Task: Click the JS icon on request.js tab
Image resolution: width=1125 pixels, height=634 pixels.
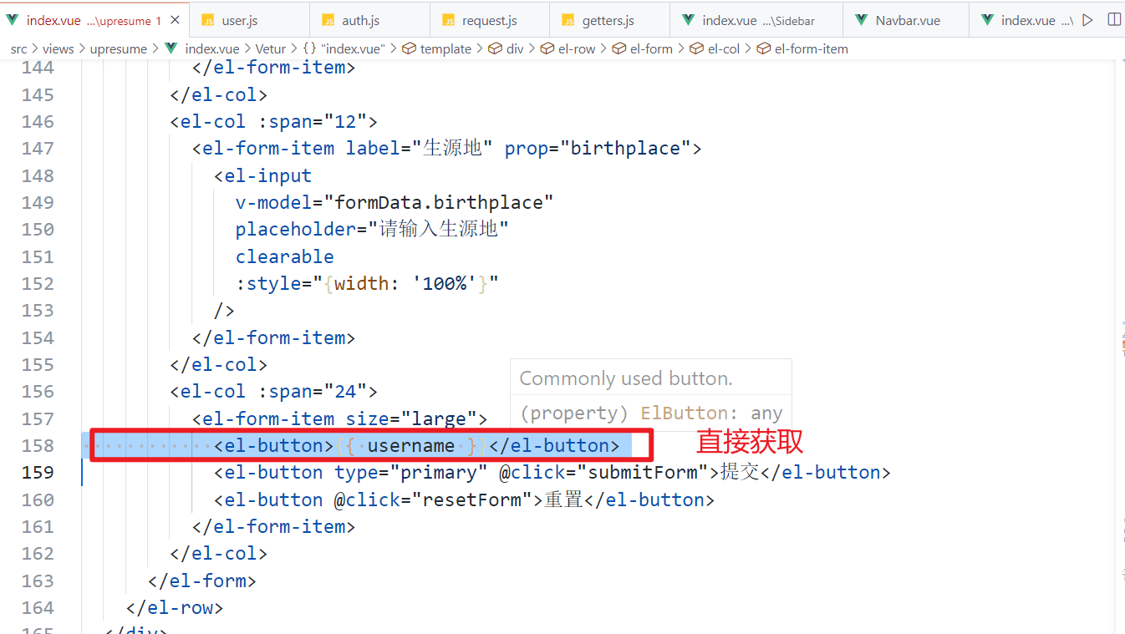Action: coord(448,20)
